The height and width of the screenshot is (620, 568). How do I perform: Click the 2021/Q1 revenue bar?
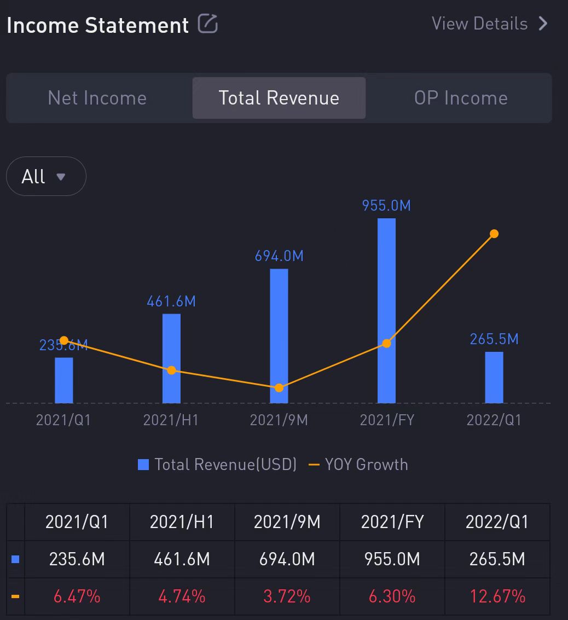pyautogui.click(x=64, y=380)
